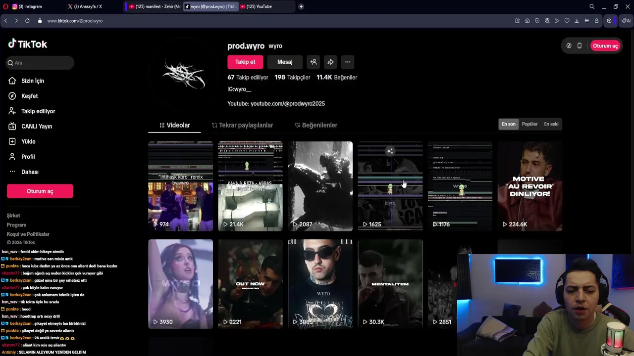The width and height of the screenshot is (634, 356).
Task: Reload the TikTok page
Action: pyautogui.click(x=27, y=21)
